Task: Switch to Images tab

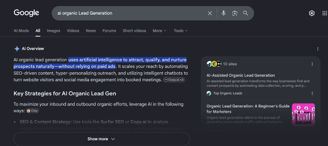Action: tap(53, 31)
